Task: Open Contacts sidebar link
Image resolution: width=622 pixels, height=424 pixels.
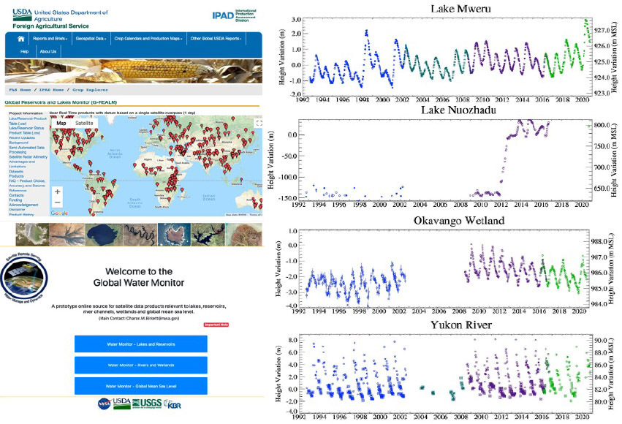Action: (16, 195)
